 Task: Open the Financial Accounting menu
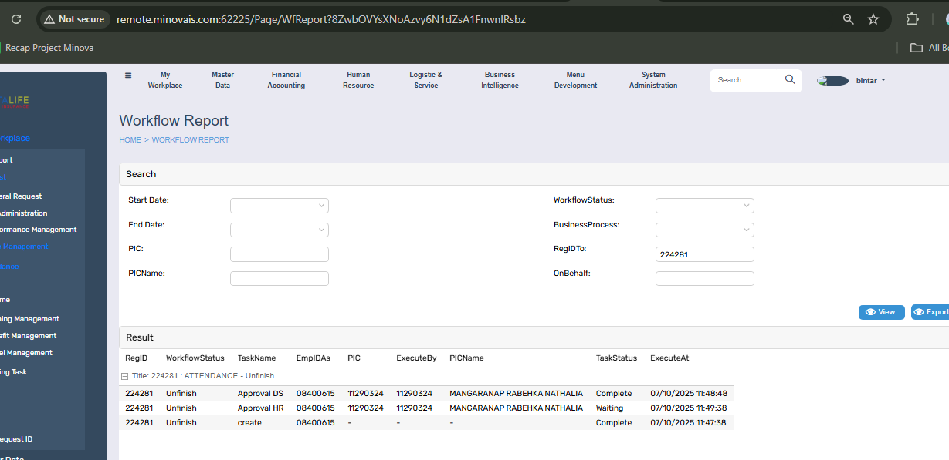(x=286, y=80)
